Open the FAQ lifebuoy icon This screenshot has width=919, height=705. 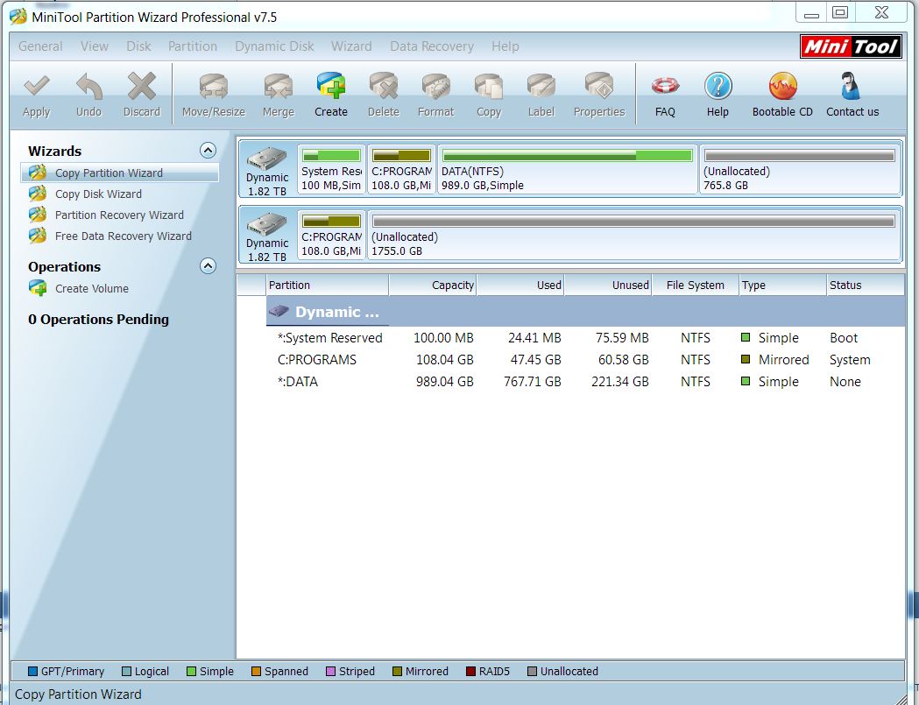(665, 86)
